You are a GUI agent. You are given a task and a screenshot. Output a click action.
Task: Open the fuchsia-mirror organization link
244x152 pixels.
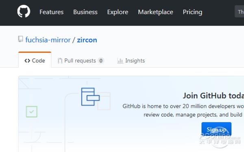48,40
